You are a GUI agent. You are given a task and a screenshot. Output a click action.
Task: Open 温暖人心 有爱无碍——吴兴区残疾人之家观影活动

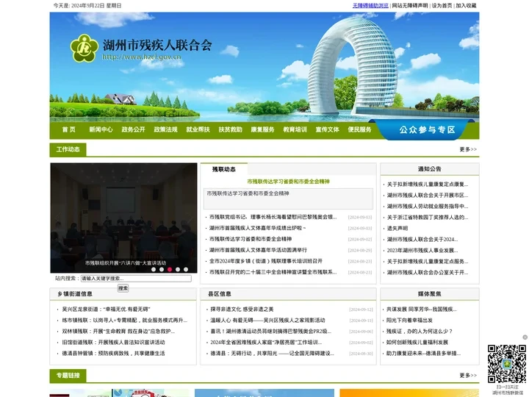click(267, 321)
